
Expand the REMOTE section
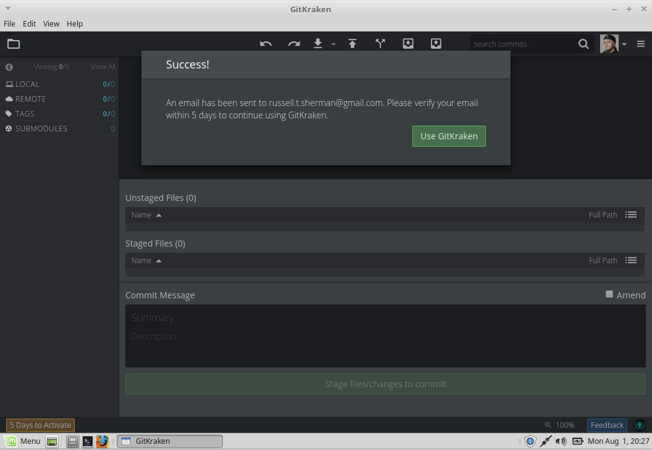click(x=59, y=99)
